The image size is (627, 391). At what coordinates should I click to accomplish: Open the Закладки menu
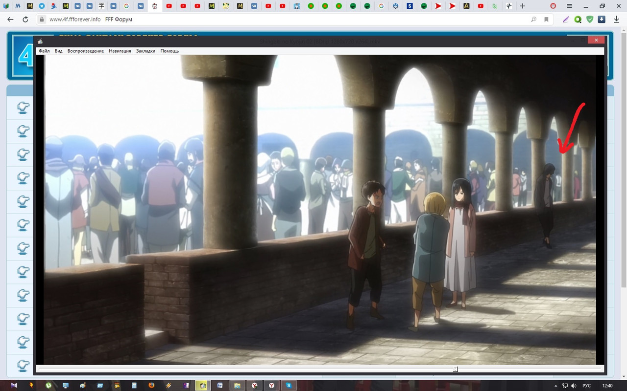pos(145,51)
